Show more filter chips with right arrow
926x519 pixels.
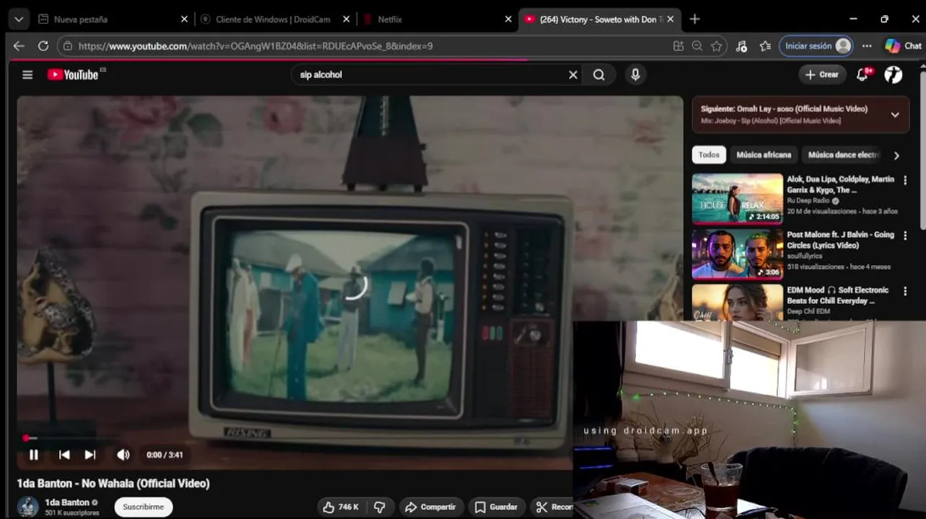(x=896, y=155)
